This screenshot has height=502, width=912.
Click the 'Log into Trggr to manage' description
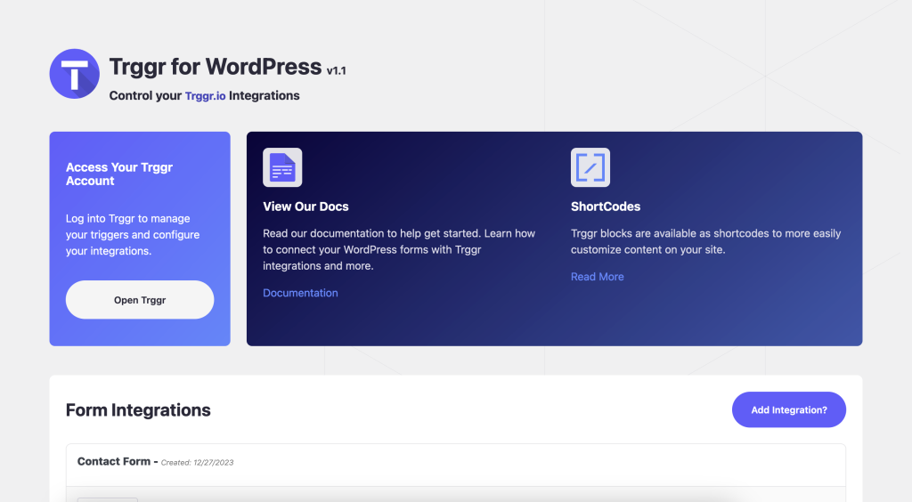tap(133, 235)
